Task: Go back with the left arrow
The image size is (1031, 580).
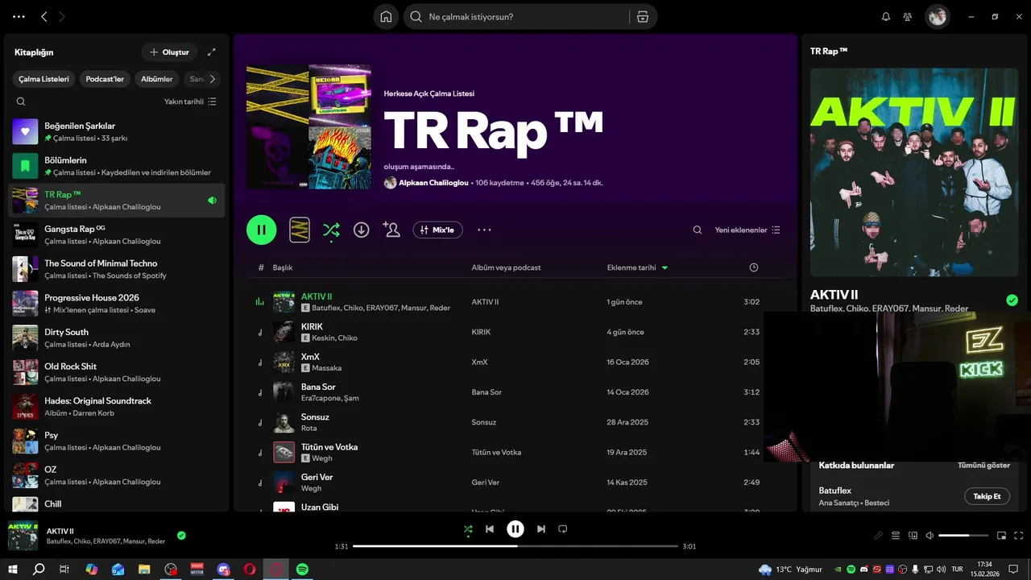Action: tap(44, 17)
